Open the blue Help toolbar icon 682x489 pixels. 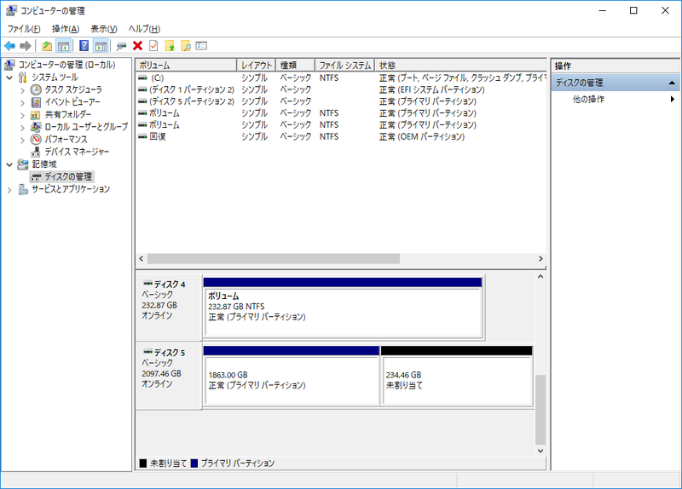point(84,46)
